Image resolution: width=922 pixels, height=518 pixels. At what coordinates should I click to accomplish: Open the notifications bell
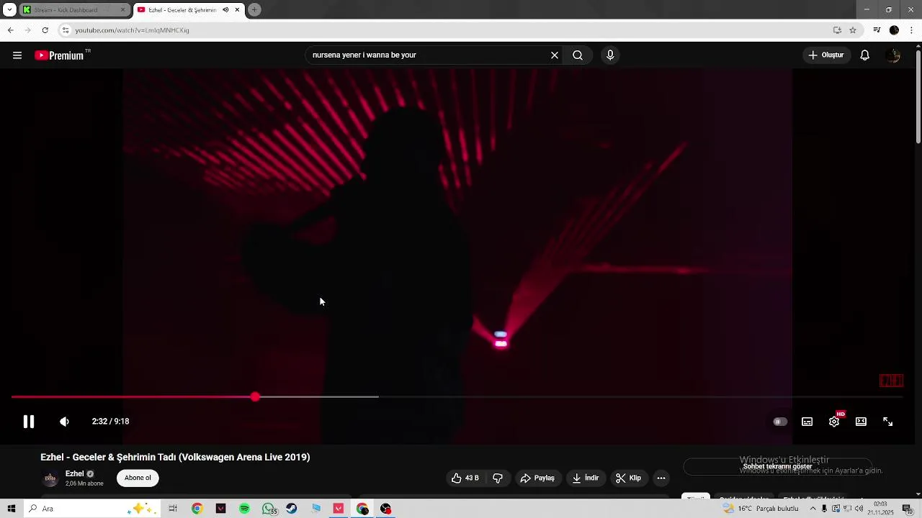tap(865, 55)
